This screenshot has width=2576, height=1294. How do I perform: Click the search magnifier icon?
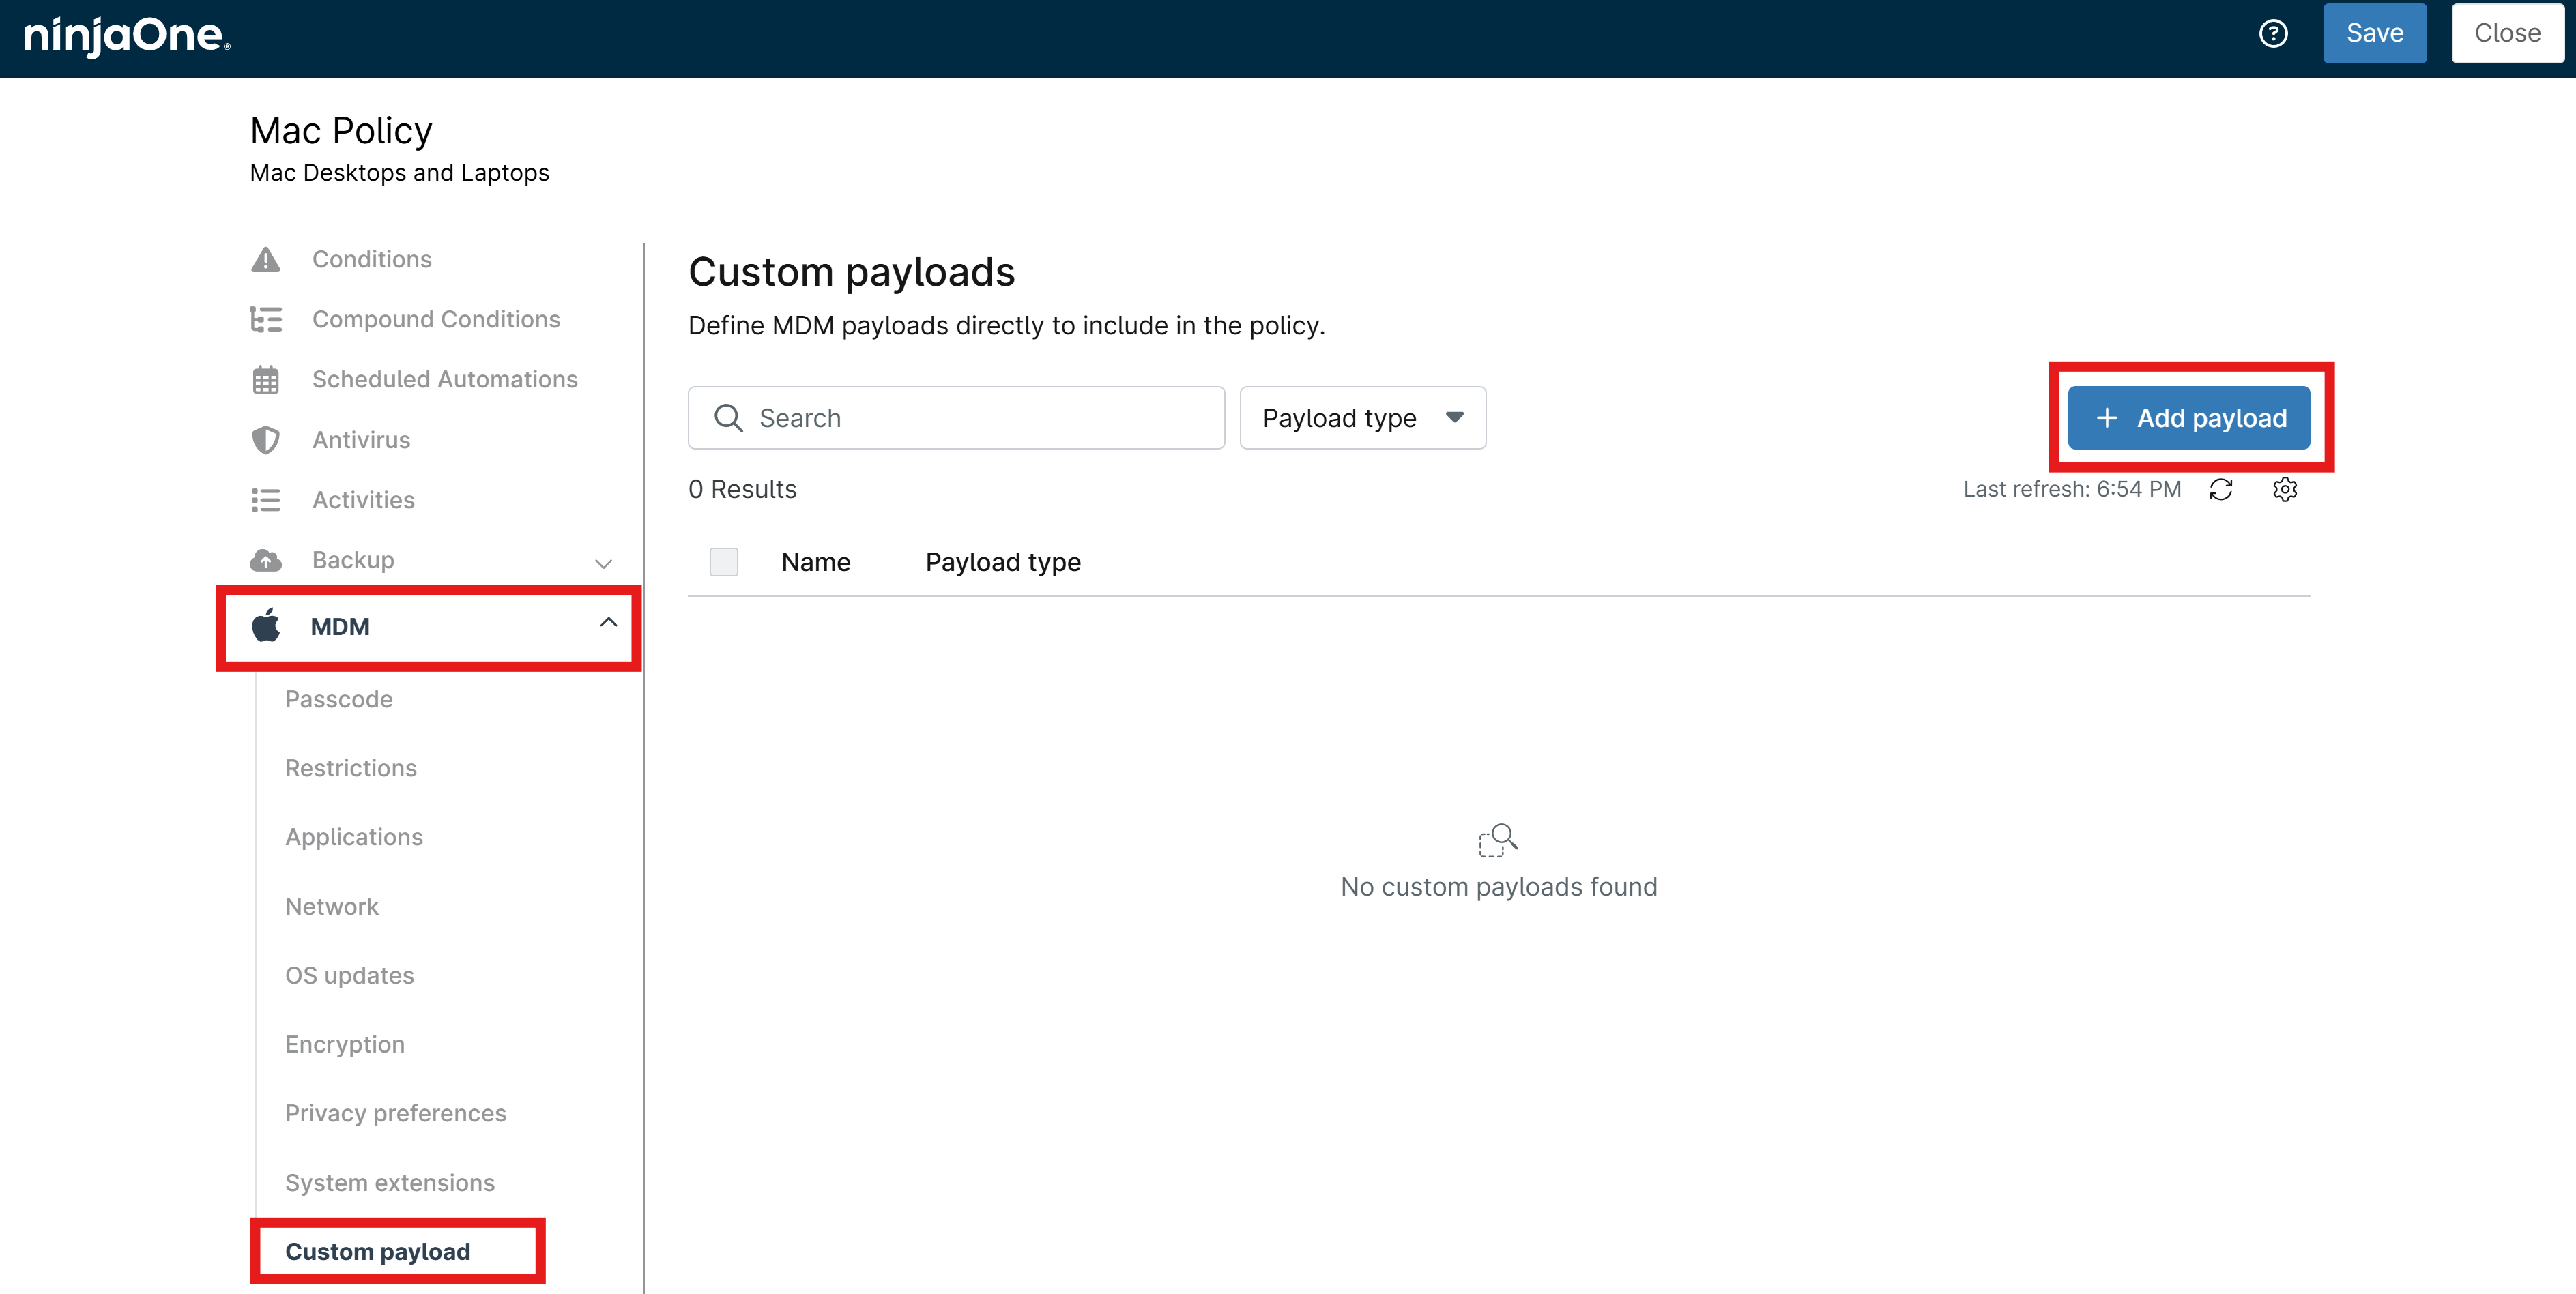point(729,418)
